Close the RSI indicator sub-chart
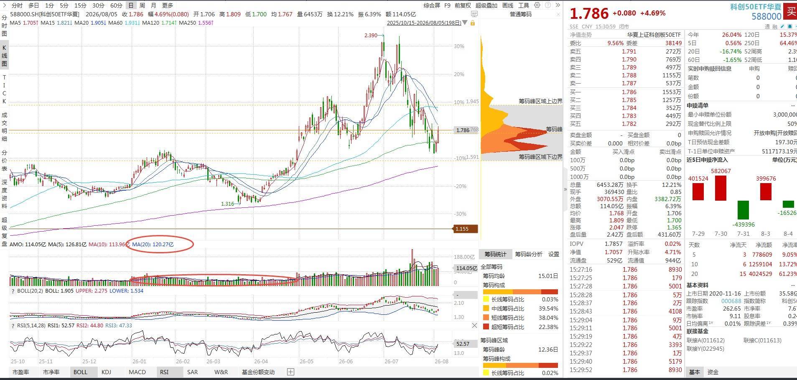 click(x=474, y=325)
